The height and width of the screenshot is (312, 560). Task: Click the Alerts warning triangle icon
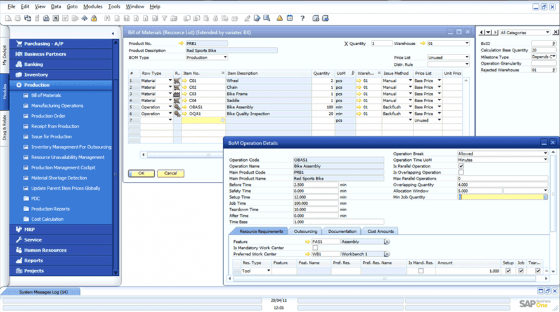[280, 18]
